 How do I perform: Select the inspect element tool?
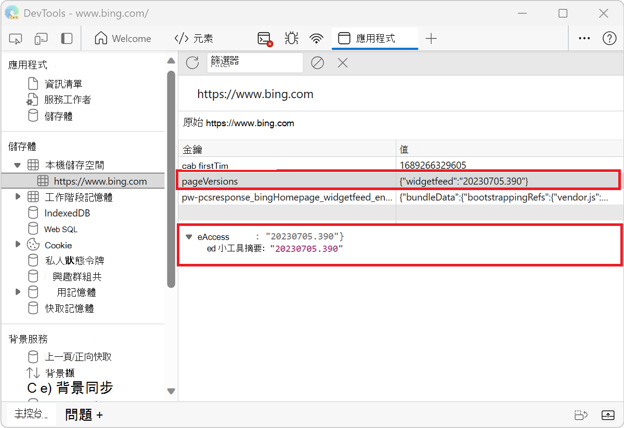coord(15,38)
